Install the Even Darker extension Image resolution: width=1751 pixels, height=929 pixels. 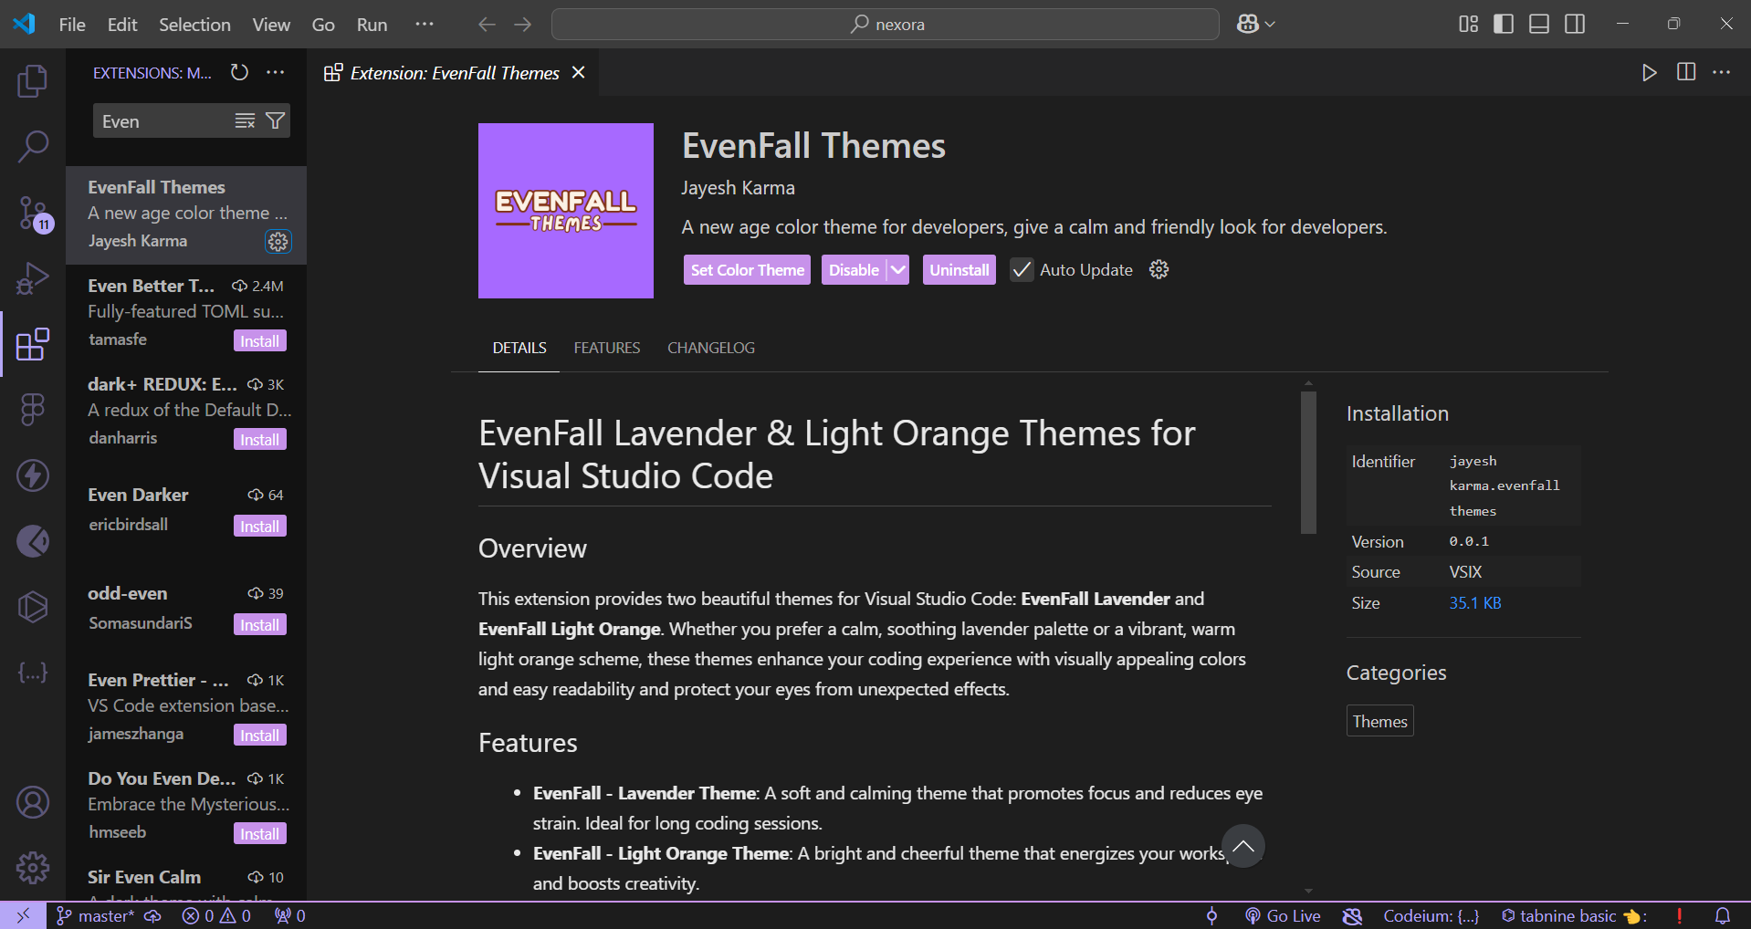click(x=260, y=526)
